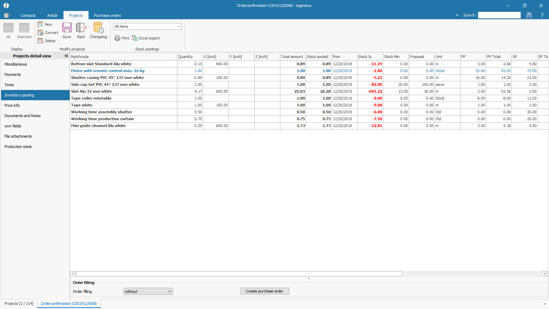Switch to the Contacts tab
Image resolution: width=549 pixels, height=309 pixels.
point(28,15)
